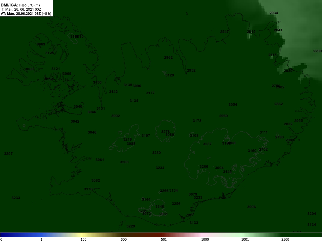Select the map value 2962
This screenshot has width=322, height=242.
(168, 58)
